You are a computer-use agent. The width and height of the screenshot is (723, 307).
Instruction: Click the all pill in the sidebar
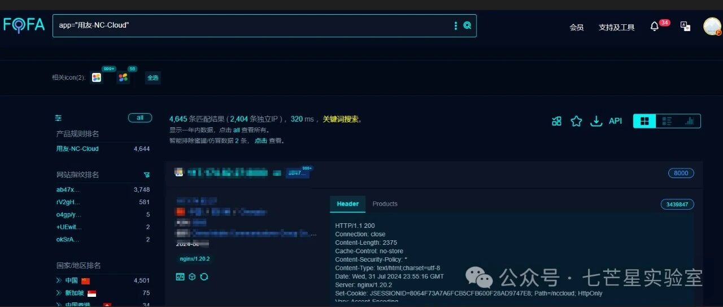click(x=140, y=118)
